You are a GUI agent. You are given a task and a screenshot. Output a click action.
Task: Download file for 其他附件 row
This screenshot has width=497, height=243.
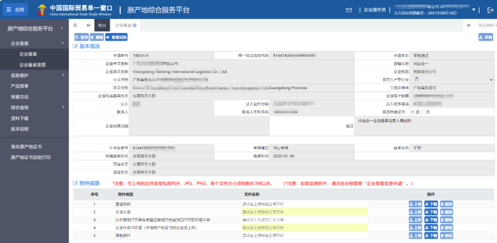pos(431,236)
